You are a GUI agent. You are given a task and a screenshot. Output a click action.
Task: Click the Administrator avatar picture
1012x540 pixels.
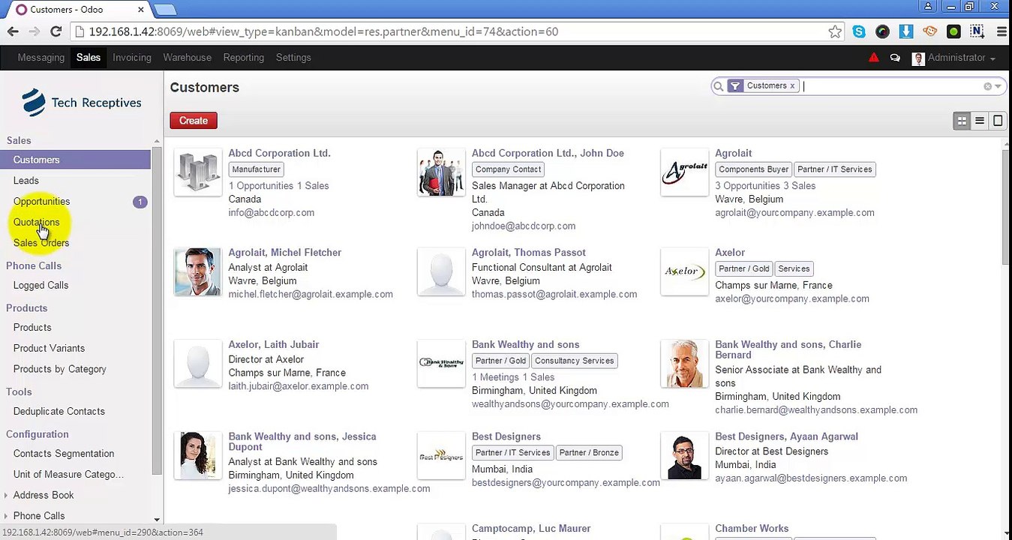[x=918, y=58]
